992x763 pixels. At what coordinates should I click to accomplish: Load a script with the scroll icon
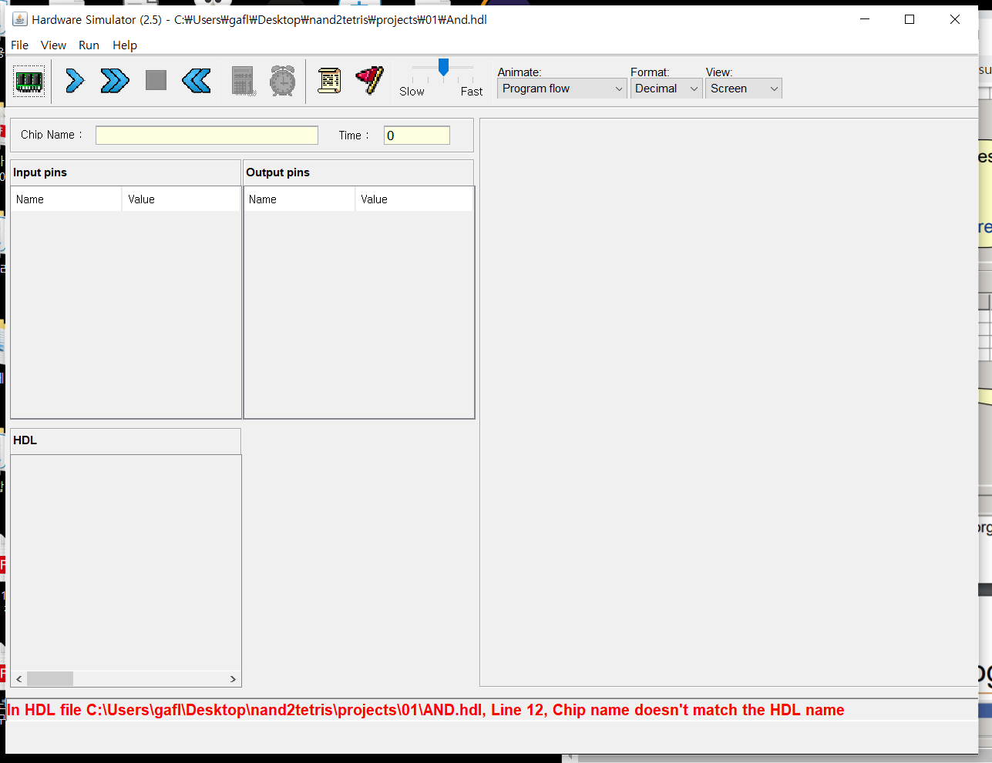[329, 81]
